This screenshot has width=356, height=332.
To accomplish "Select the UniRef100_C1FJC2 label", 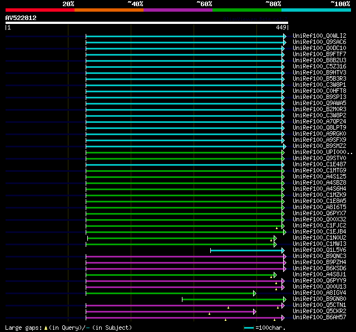I will coord(319,226).
